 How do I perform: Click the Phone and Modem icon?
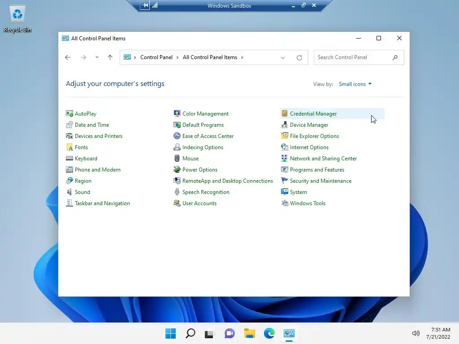69,170
